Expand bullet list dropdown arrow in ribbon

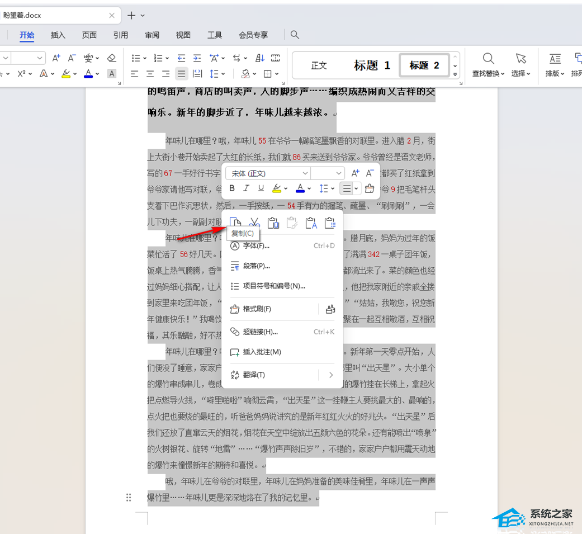(145, 58)
